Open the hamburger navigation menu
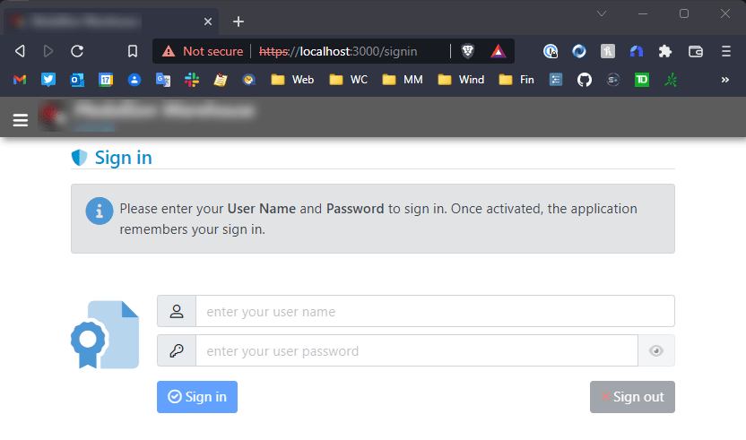This screenshot has height=440, width=746. point(21,120)
